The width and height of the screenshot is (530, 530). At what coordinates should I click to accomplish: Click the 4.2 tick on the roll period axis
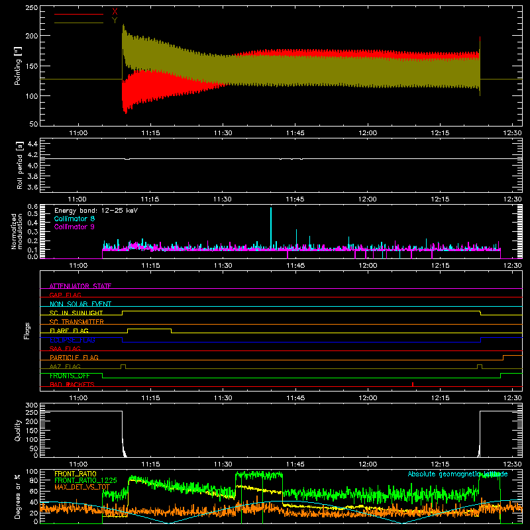click(32, 154)
